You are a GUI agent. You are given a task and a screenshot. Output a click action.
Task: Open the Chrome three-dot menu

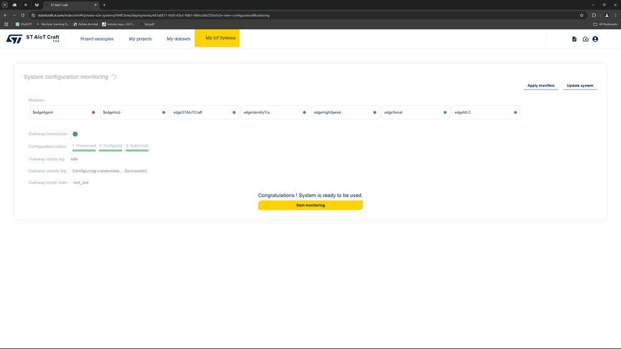click(x=615, y=16)
